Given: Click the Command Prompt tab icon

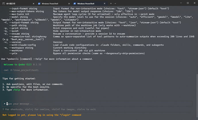Looking at the screenshot, I should point(3,4).
